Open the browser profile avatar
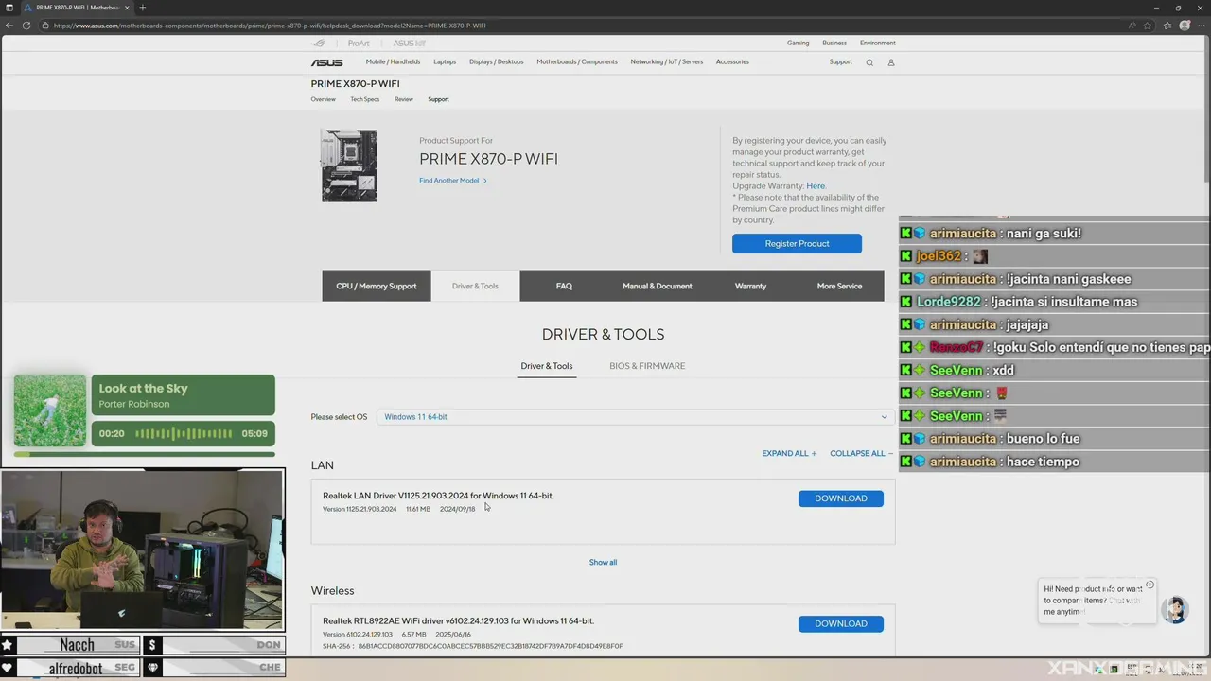The height and width of the screenshot is (681, 1211). tap(1185, 26)
